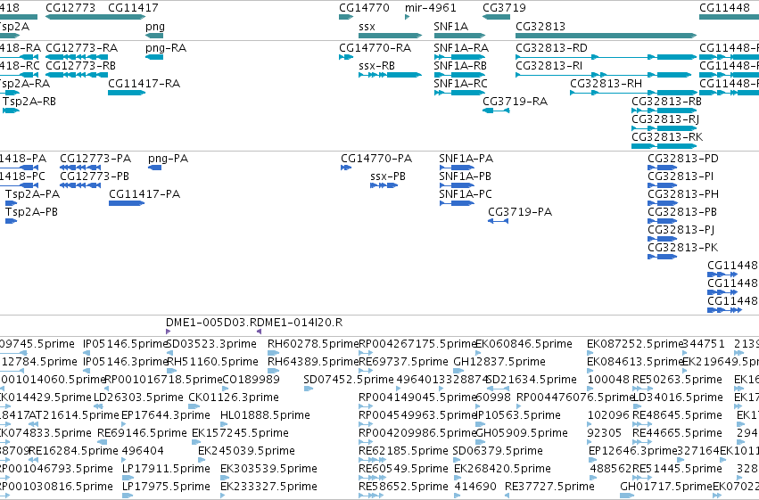Click the CG3719 gene label
The height and width of the screenshot is (500, 759).
pyautogui.click(x=504, y=8)
